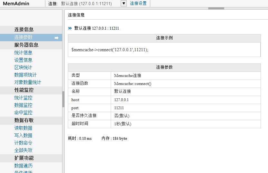The image size is (268, 173).
Task: Click the sidebar vertical scrollbar thumb
Action: pyautogui.click(x=63, y=99)
